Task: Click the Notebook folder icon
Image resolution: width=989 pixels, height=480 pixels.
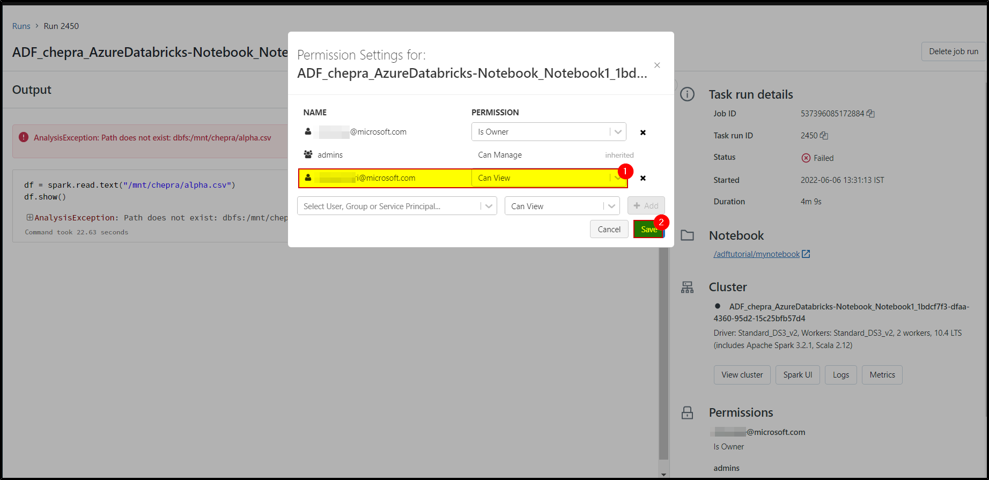Action: click(x=687, y=235)
